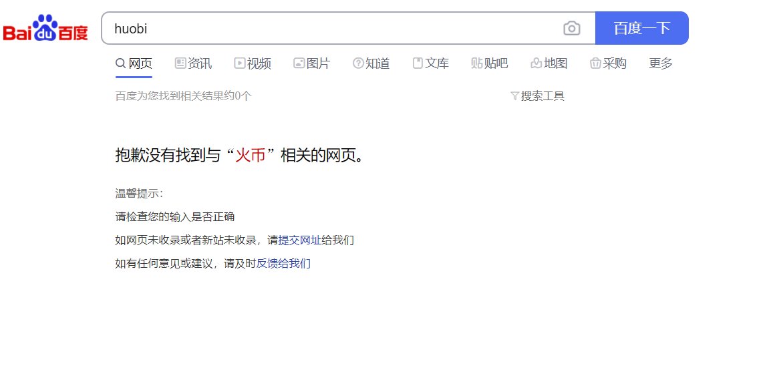Follow the 提交网址 link
Viewport: 775px width, 392px height.
[x=299, y=240]
